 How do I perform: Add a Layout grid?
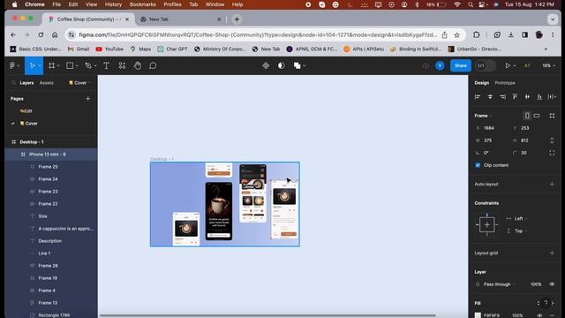552,253
